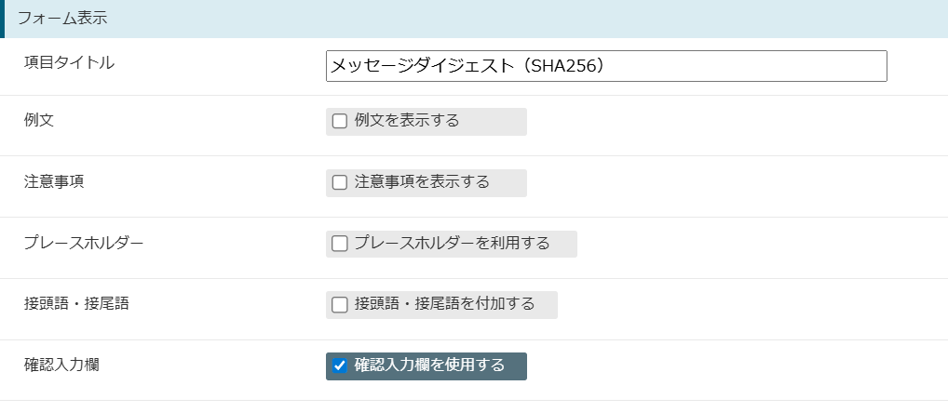Image resolution: width=948 pixels, height=412 pixels.
Task: Uncheck the 確認入力欄を使用する checkbox square
Action: click(340, 365)
